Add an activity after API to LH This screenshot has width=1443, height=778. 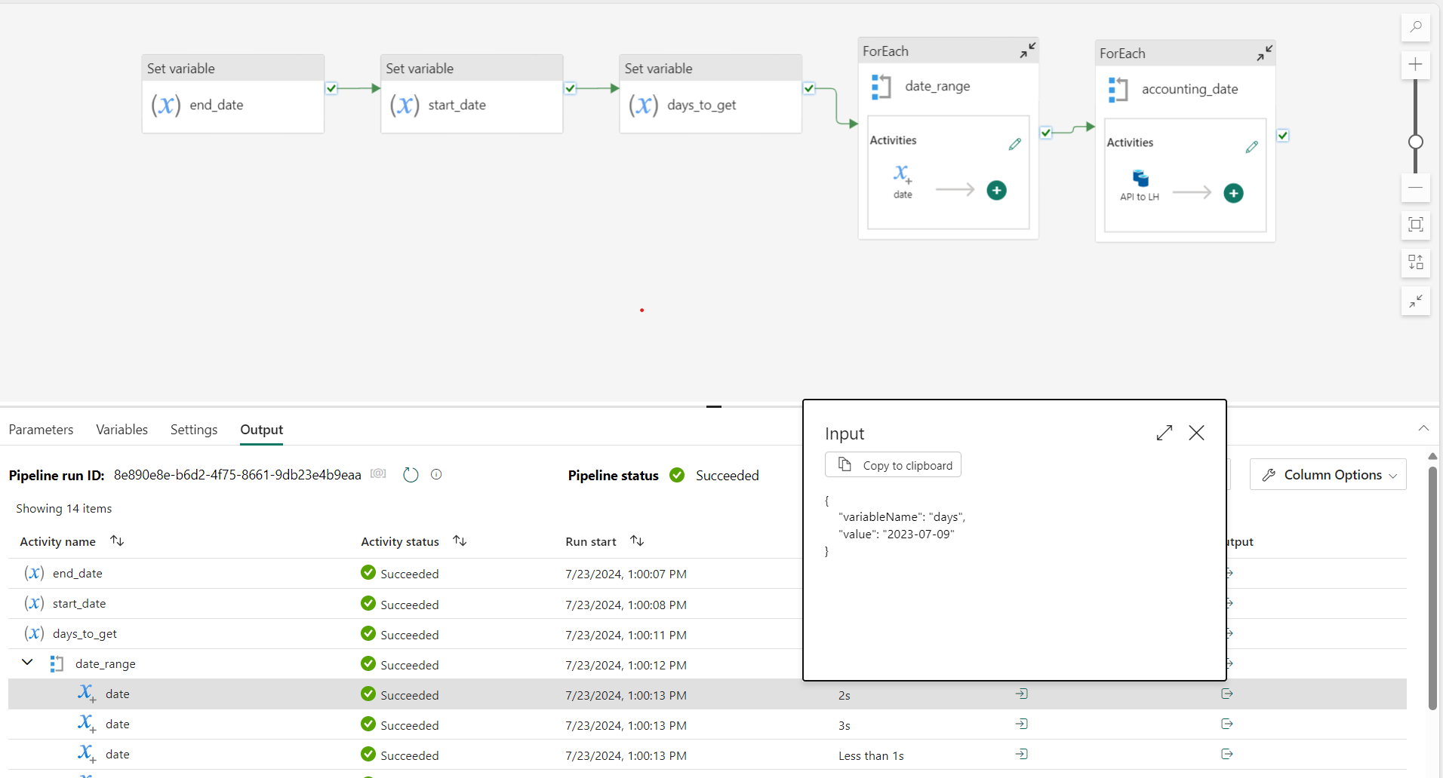1234,193
